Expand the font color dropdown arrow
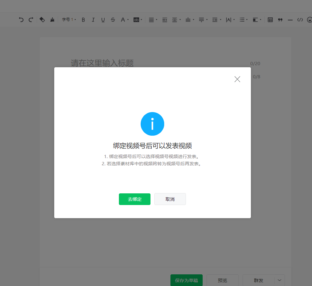This screenshot has width=312, height=286. click(x=128, y=20)
